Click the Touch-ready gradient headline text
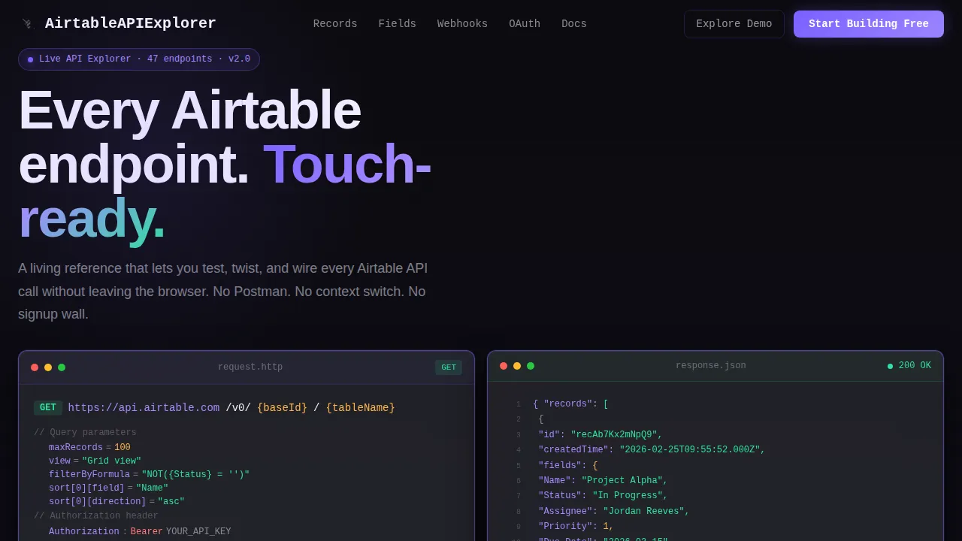This screenshot has height=541, width=962. pyautogui.click(x=225, y=192)
